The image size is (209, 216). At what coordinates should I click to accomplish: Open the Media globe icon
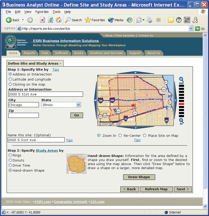pyautogui.click(x=111, y=20)
